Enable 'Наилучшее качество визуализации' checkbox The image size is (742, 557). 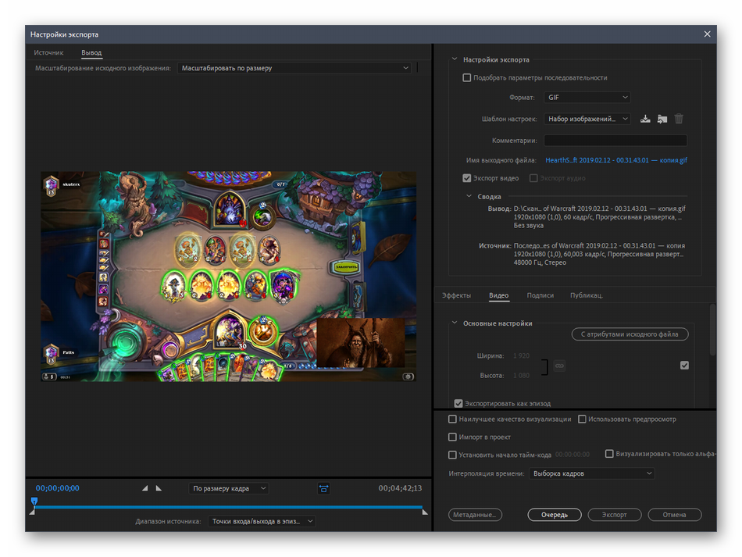(453, 420)
